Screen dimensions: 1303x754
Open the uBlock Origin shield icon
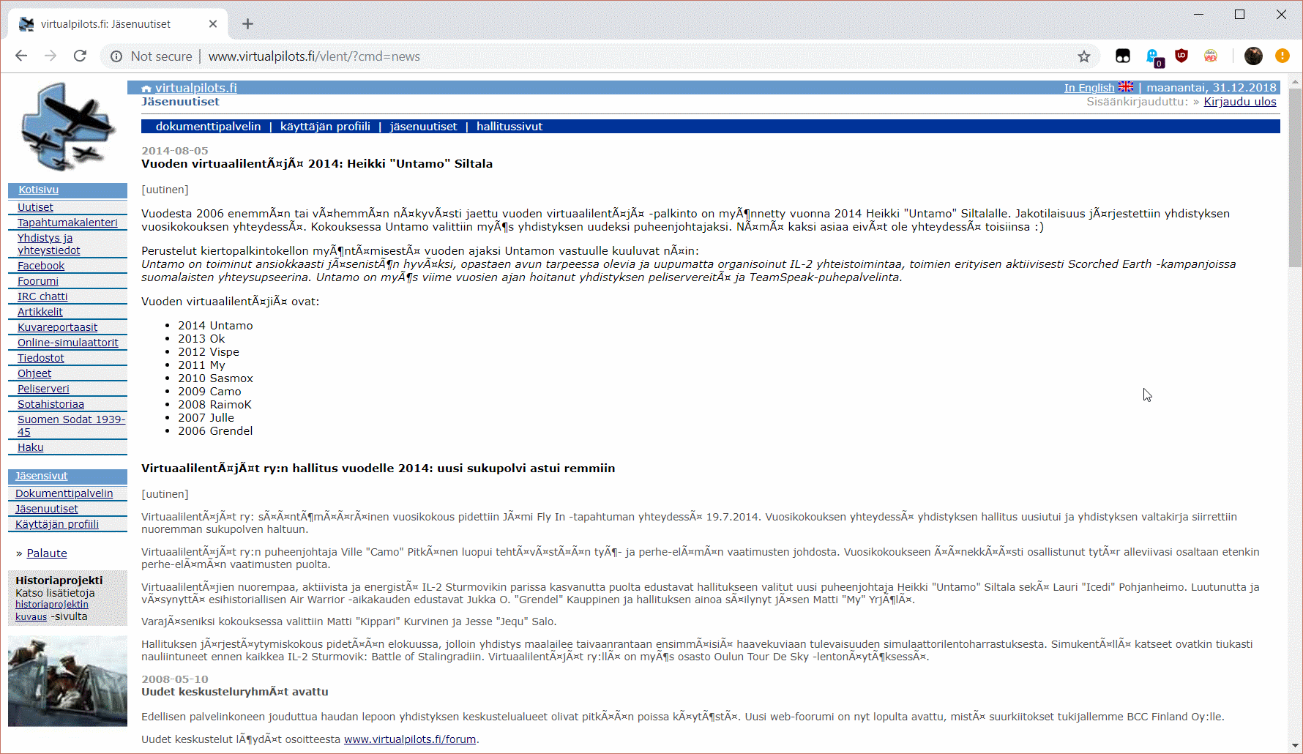[x=1181, y=56]
